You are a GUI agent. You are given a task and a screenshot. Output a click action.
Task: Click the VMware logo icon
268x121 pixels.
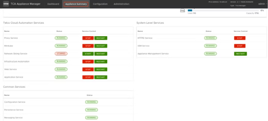(6, 4)
